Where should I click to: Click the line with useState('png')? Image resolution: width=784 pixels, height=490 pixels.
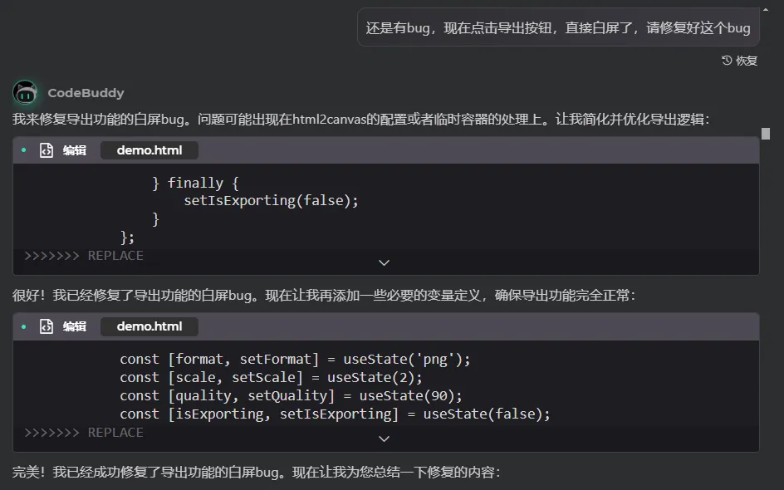(x=295, y=359)
